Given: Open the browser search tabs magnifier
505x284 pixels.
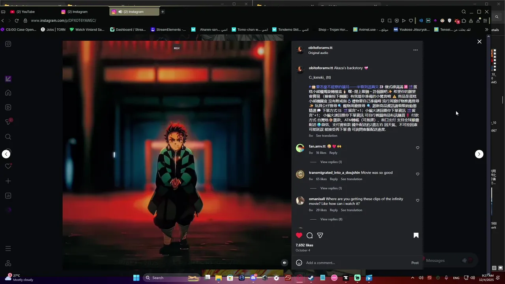Looking at the screenshot, I should [x=464, y=12].
